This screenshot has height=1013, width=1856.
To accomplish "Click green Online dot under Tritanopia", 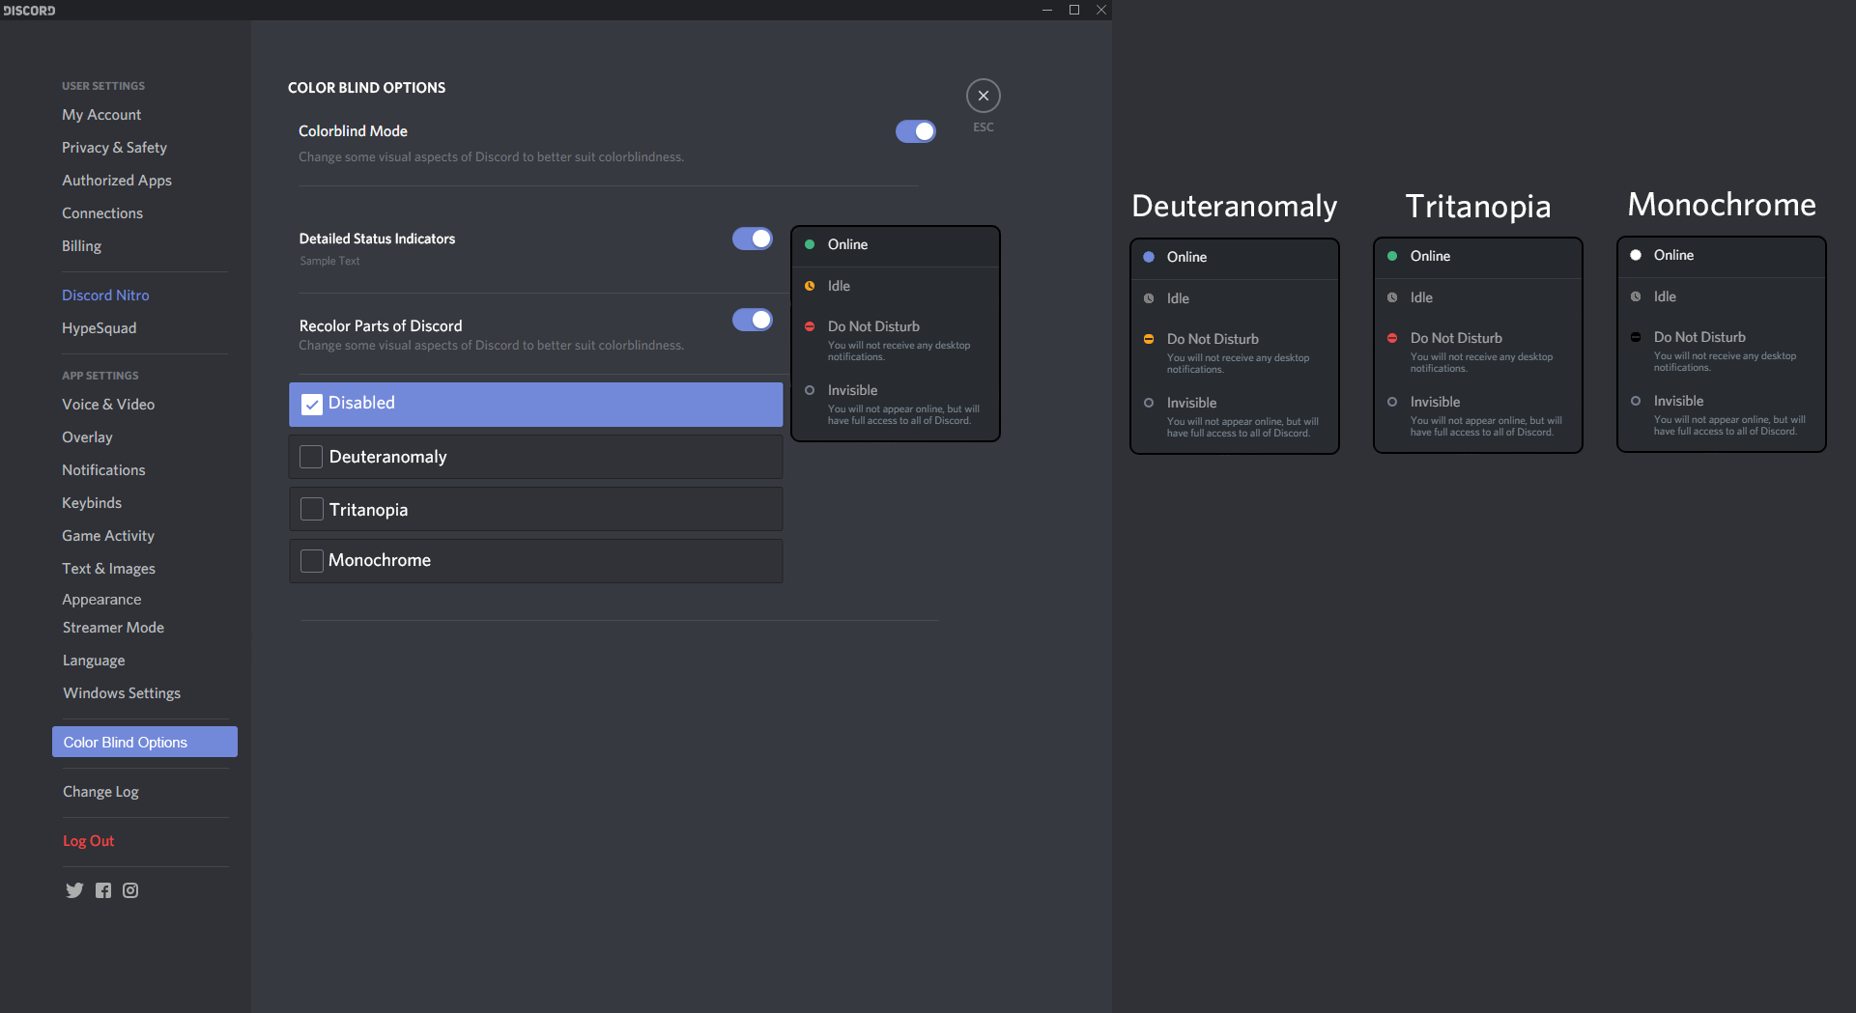I will pos(1392,256).
